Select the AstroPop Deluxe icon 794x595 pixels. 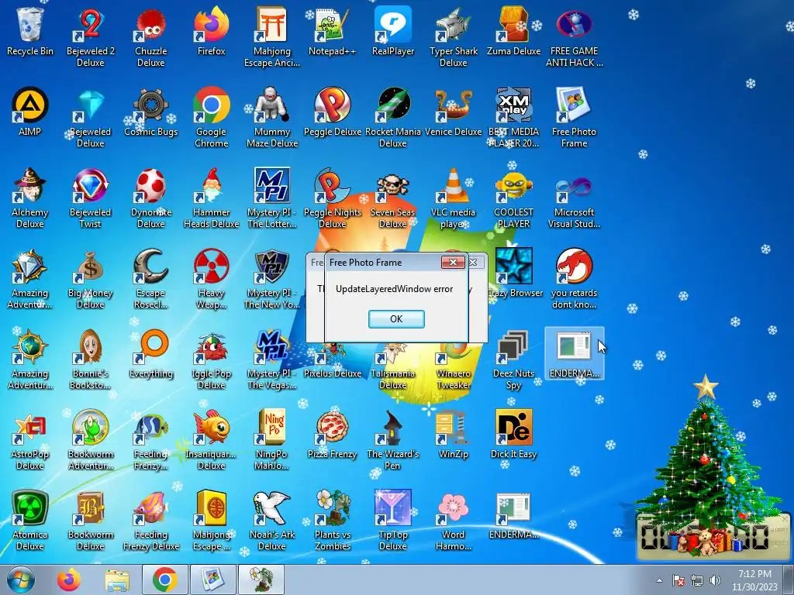tap(30, 440)
